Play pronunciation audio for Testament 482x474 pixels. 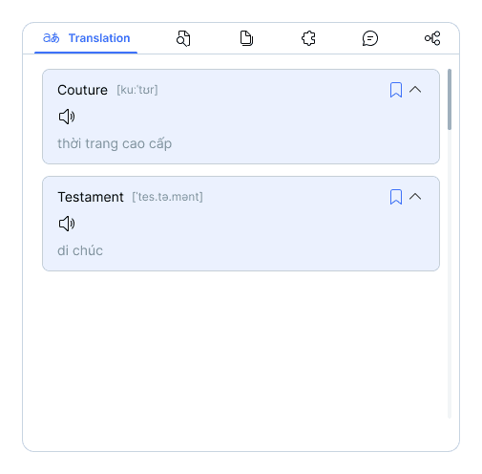[67, 224]
